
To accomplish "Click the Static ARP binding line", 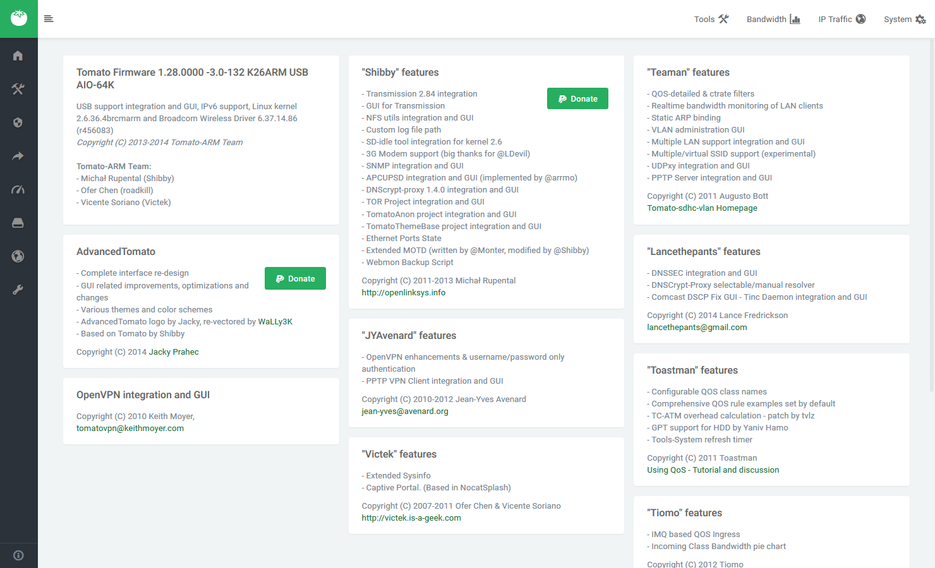I will pos(684,118).
